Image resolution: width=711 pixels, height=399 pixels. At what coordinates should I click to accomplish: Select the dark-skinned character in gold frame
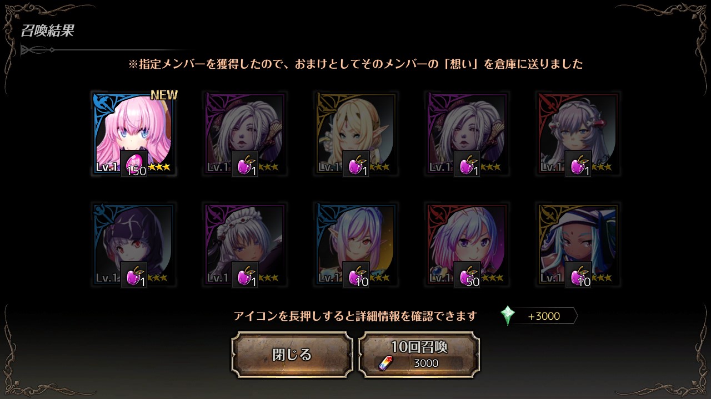[578, 244]
